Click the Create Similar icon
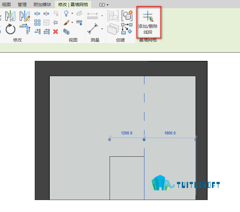This screenshot has width=240, height=212. coord(127,28)
